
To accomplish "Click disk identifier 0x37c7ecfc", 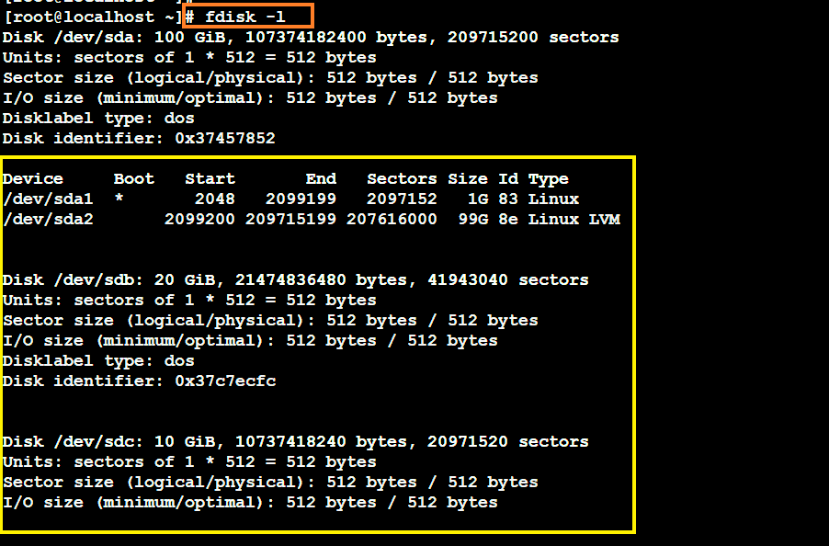I will click(x=225, y=381).
